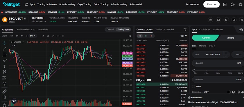244x107 pixels.
Task: Select the trend line drawing tool
Action: click(5, 49)
